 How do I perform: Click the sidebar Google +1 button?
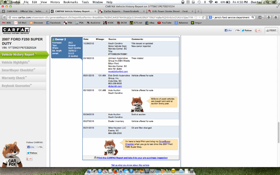[29, 159]
